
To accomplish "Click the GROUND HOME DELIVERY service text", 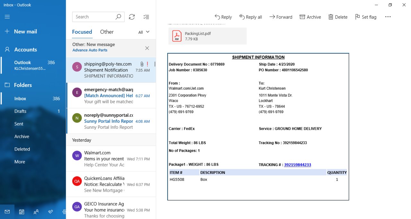I will click(298, 129).
